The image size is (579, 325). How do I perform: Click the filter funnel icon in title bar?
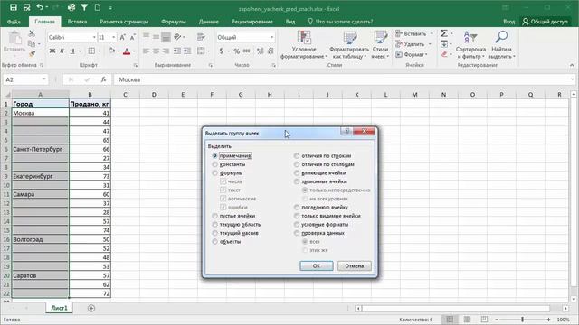[84, 7]
